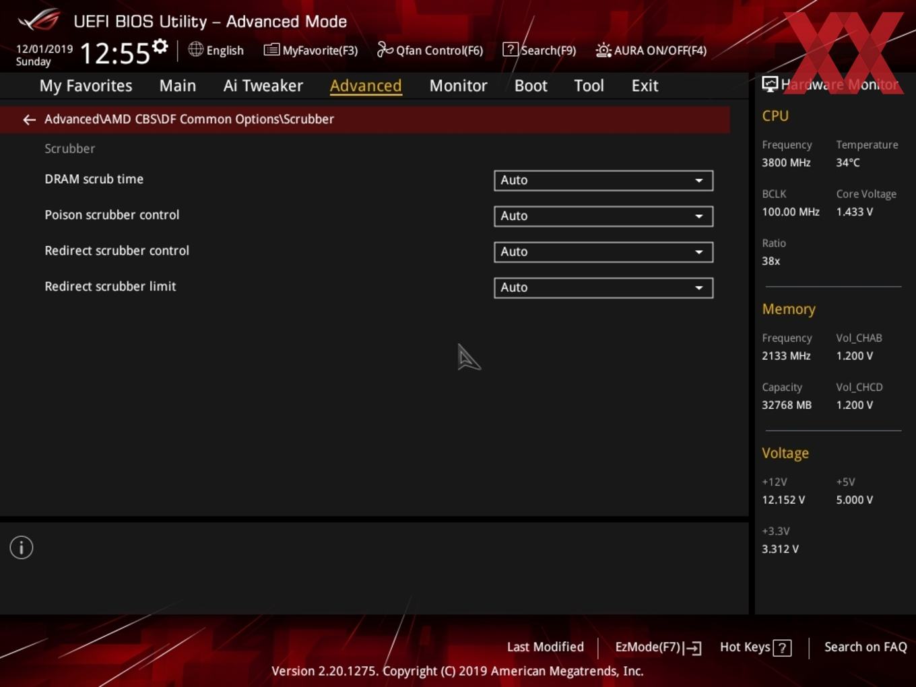Click the Hot Keys question mark box

click(782, 648)
